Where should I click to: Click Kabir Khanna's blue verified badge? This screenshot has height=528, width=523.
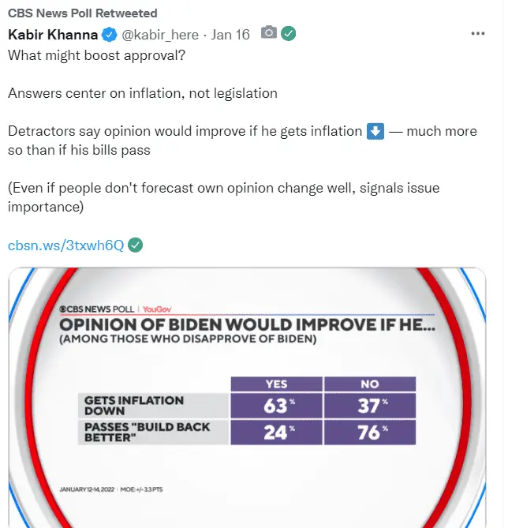109,35
